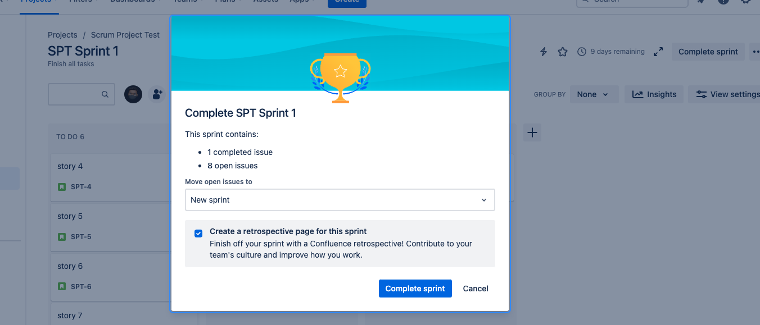Image resolution: width=760 pixels, height=325 pixels.
Task: Uncheck Create a retrospective page for this sprint
Action: tap(198, 233)
